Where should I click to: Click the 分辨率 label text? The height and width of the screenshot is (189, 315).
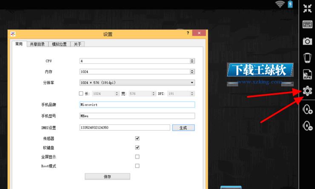(49, 83)
